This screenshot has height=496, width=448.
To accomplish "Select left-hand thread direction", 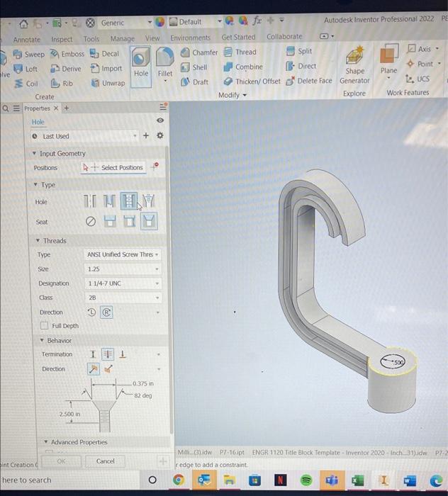I will pos(91,312).
